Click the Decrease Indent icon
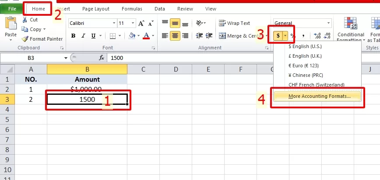 (200, 36)
